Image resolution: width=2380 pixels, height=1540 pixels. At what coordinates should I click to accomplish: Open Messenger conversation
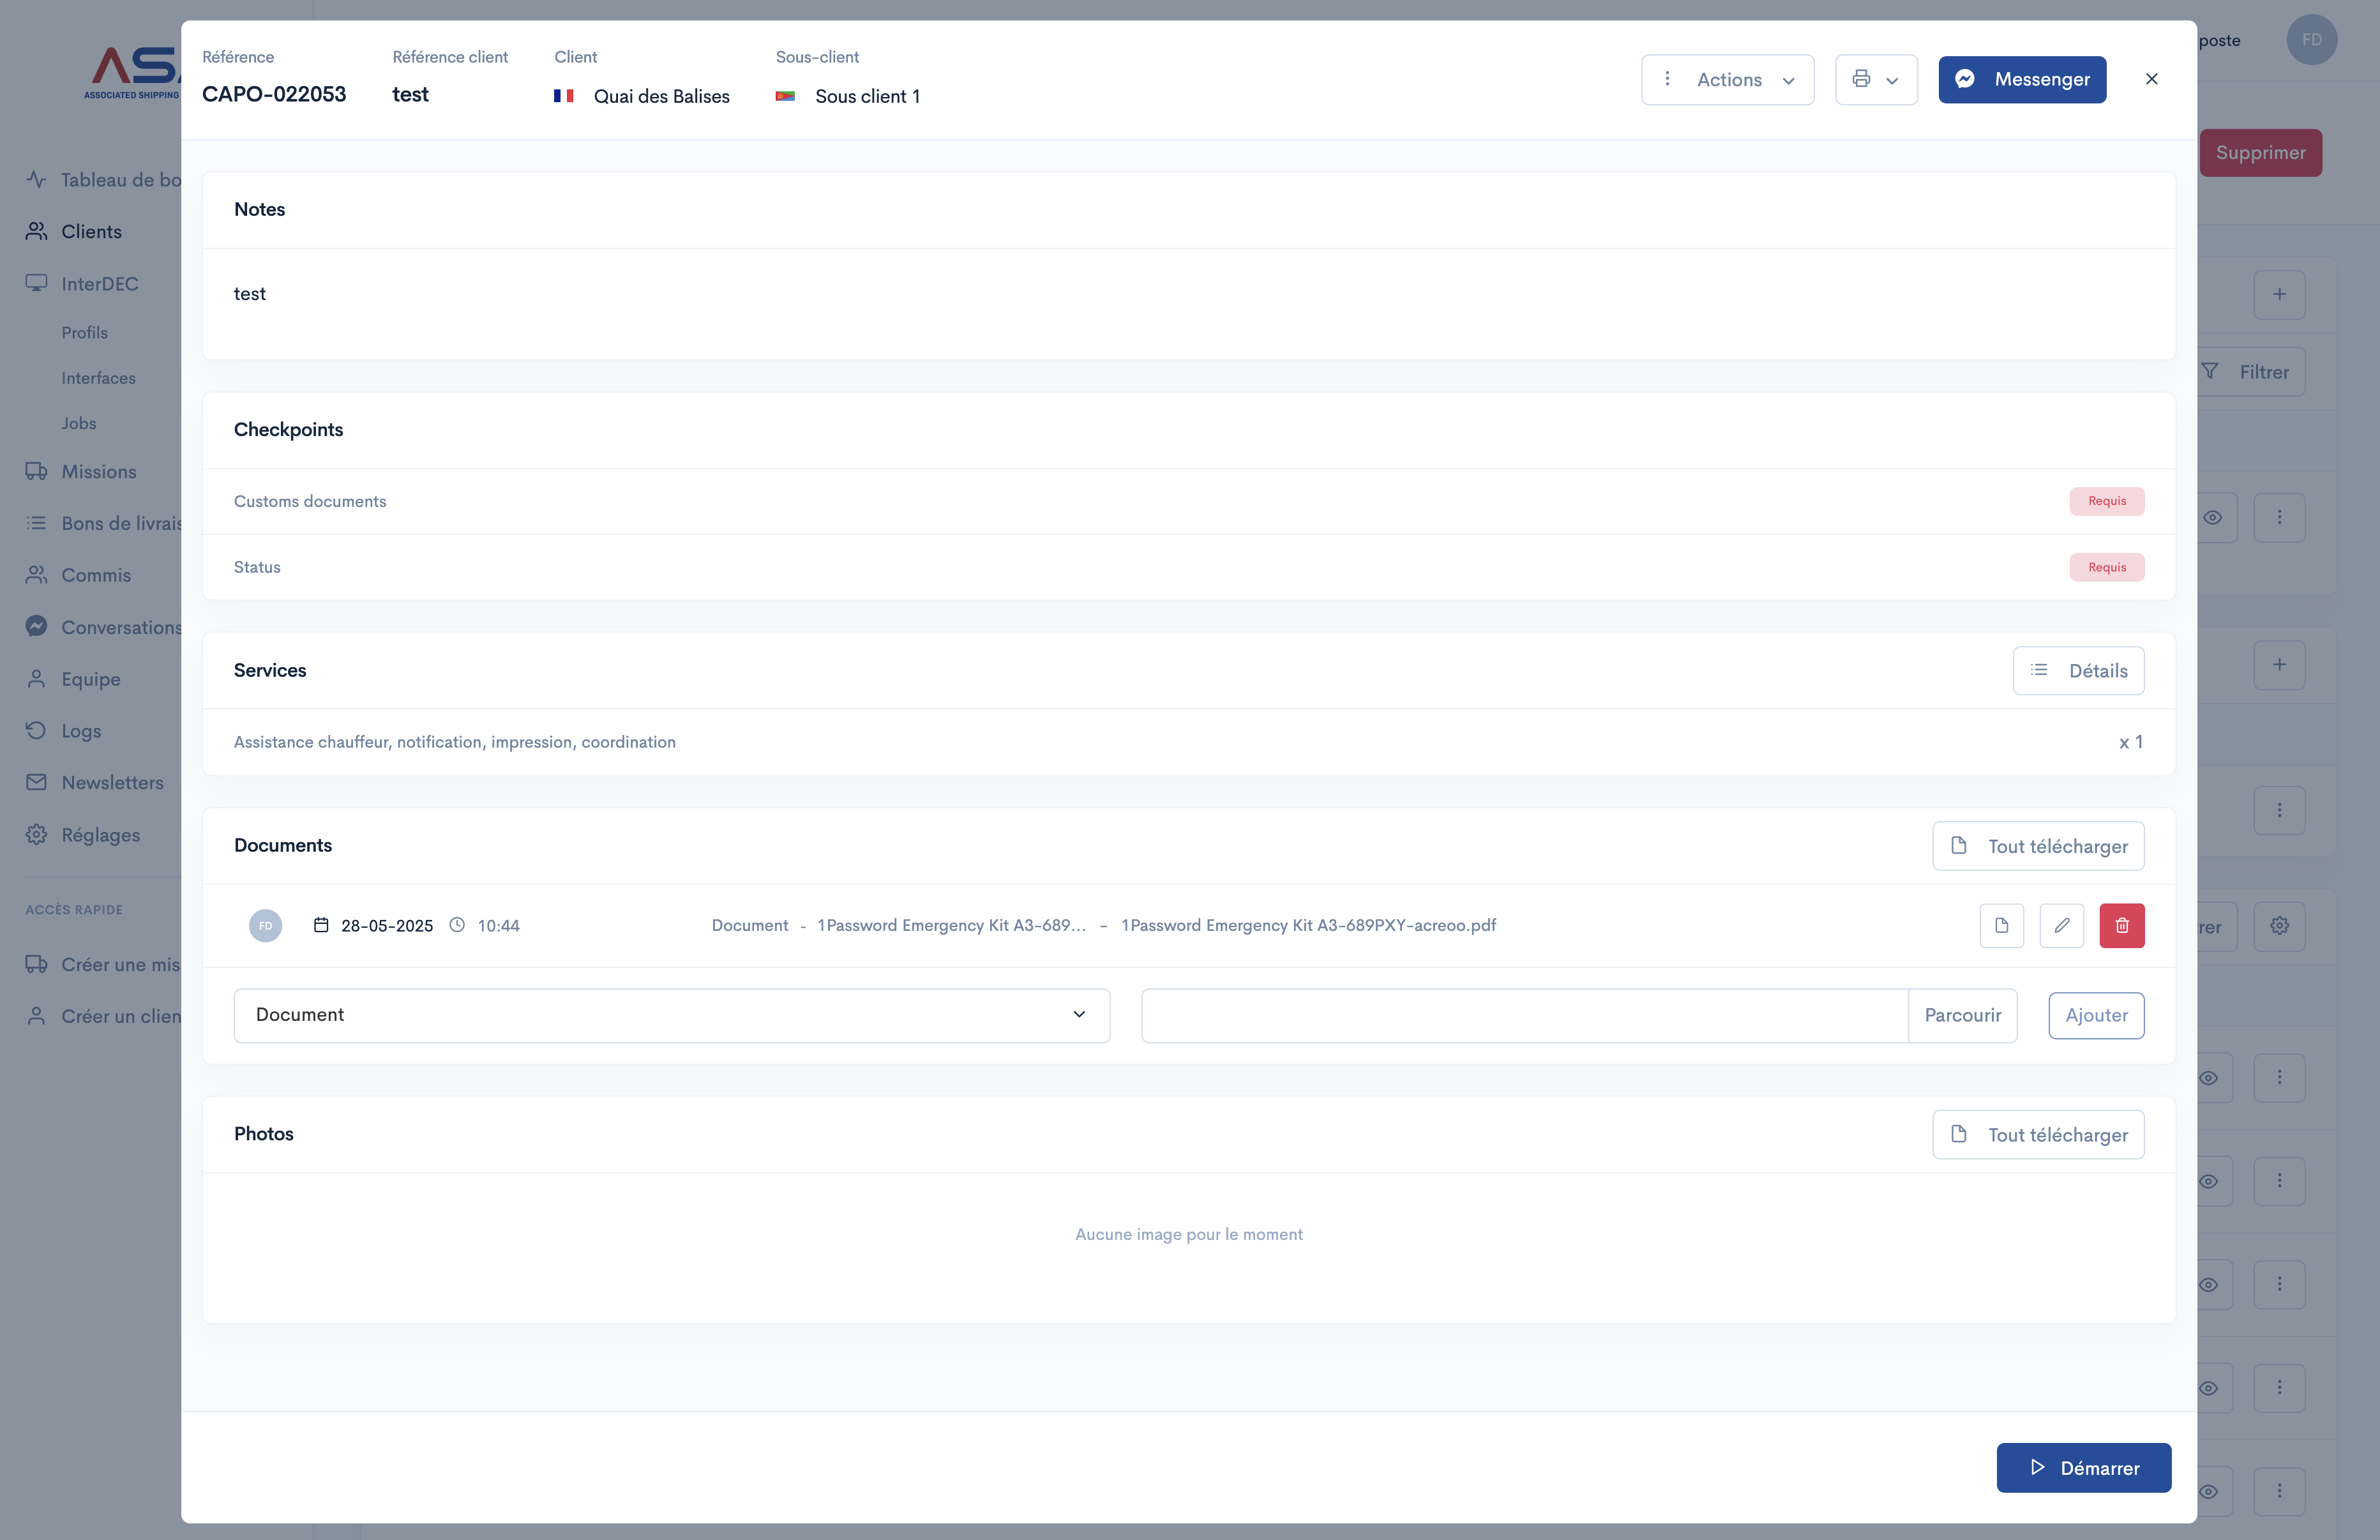pos(2021,80)
